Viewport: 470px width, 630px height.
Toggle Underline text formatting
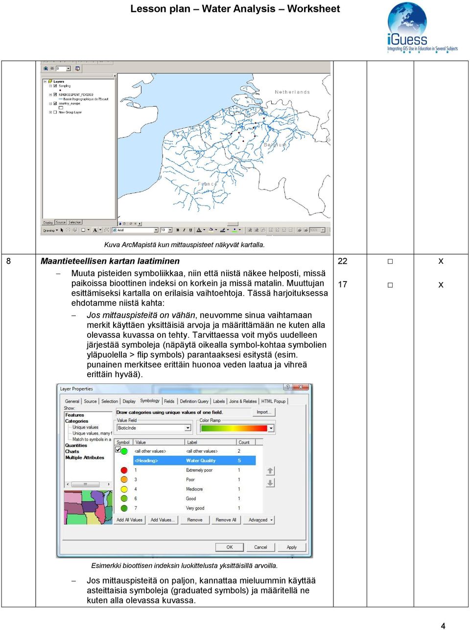click(190, 230)
